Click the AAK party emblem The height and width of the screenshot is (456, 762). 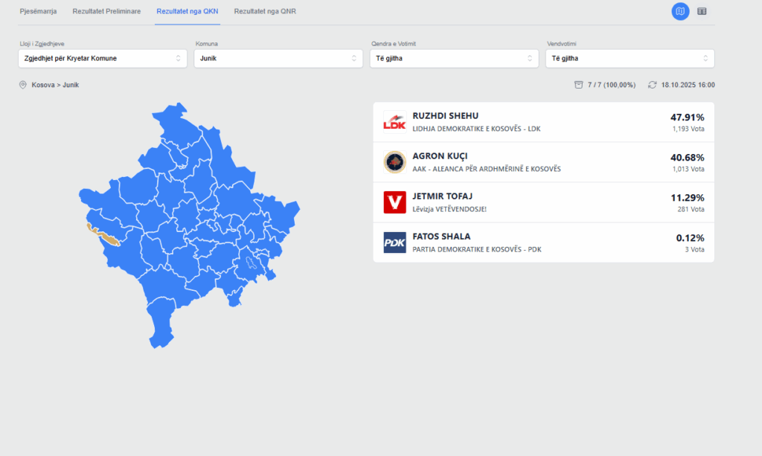pos(394,162)
